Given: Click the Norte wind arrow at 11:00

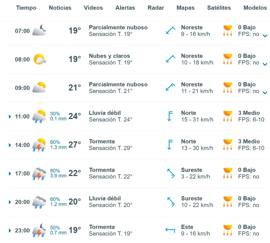Looking at the screenshot, I should [x=170, y=116].
